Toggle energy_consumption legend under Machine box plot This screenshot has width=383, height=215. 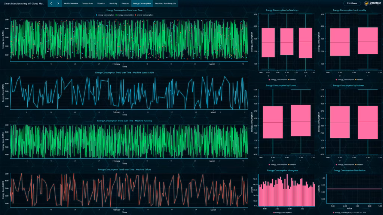tap(270, 79)
